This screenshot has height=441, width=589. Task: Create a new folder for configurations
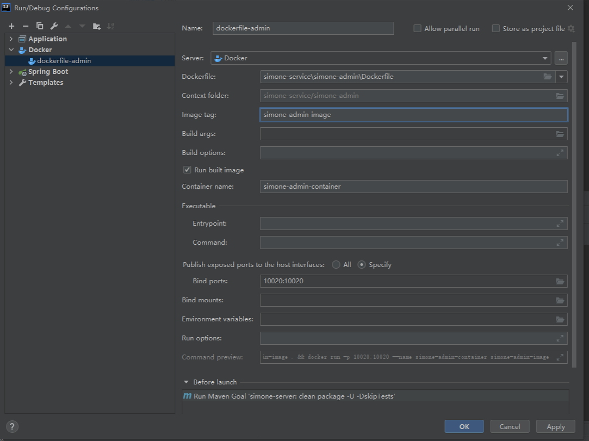[x=97, y=26]
